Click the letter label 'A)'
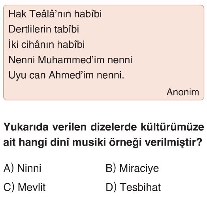 [x=9, y=168]
